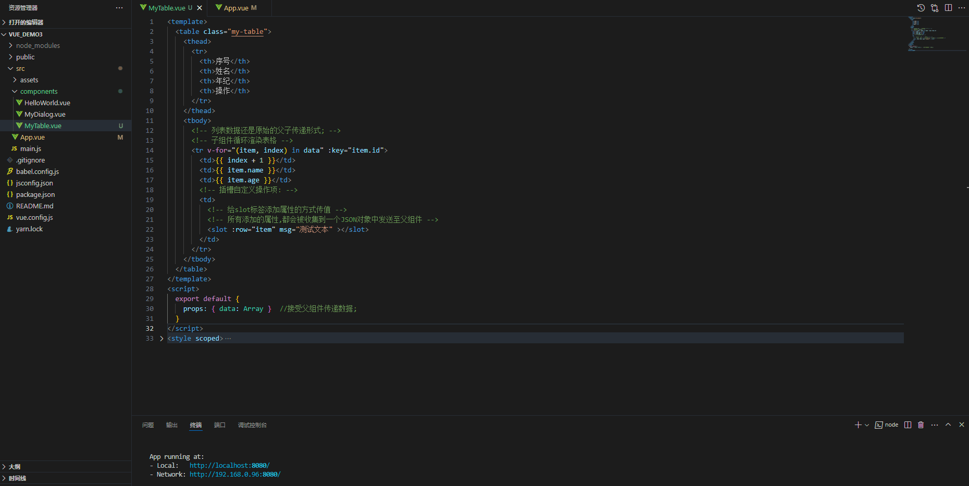Click line number 22 in the gutter
969x486 pixels.
(x=150, y=230)
